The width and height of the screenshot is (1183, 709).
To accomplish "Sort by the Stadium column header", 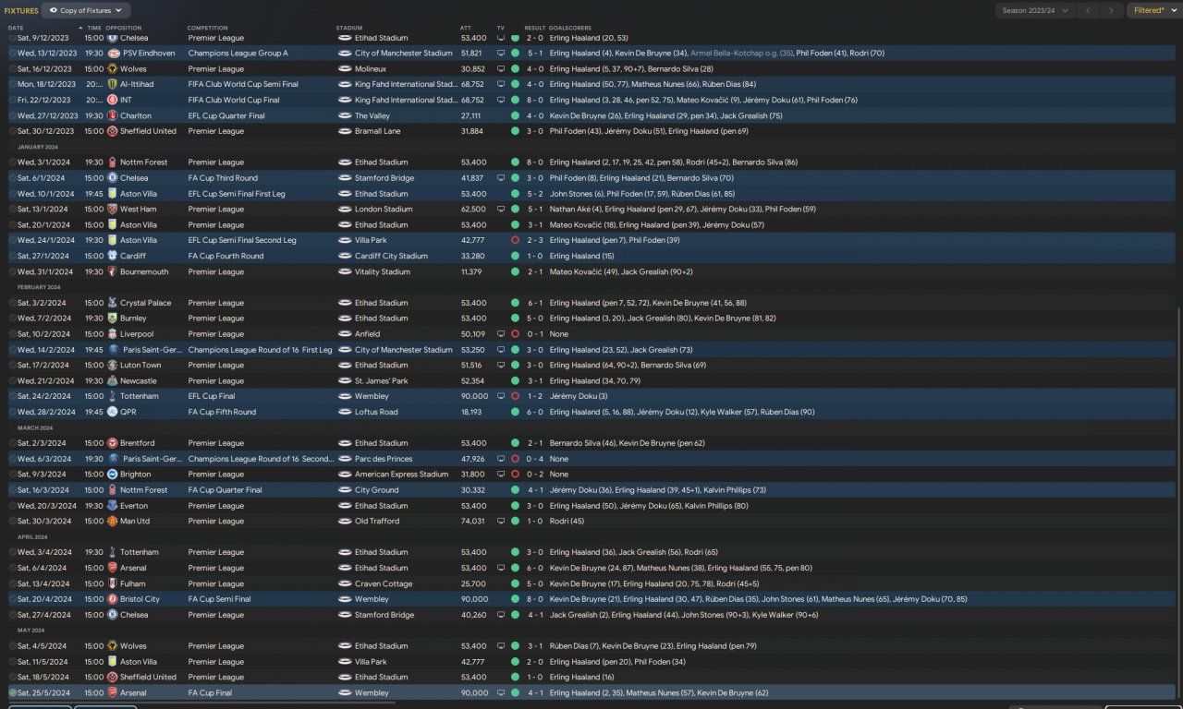I will (x=349, y=28).
